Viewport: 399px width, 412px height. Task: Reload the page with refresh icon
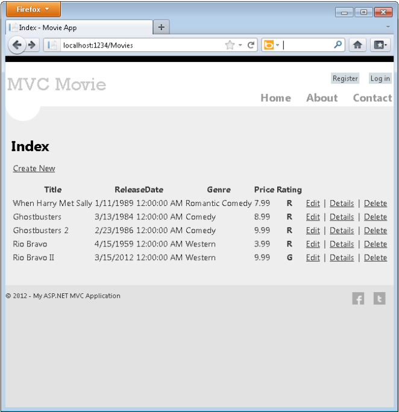click(x=250, y=45)
